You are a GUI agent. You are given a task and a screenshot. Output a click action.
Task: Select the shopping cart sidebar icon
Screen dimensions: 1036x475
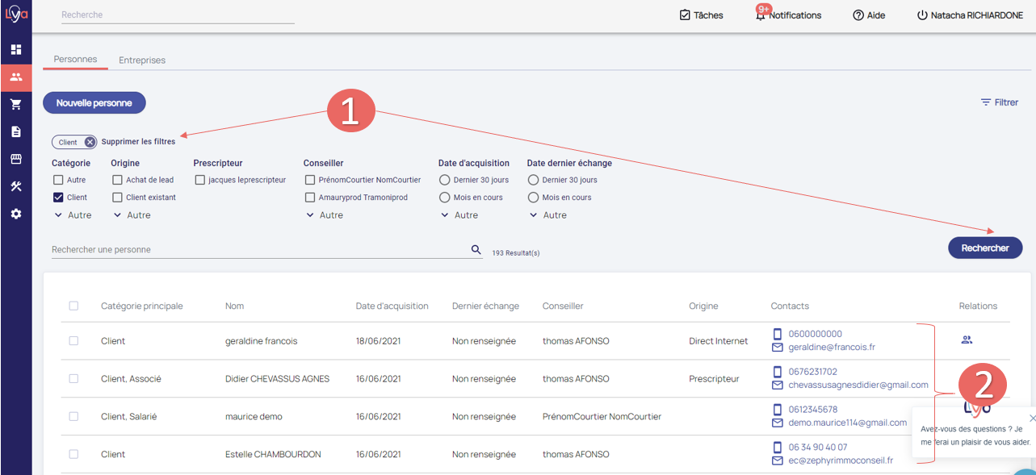(x=16, y=104)
